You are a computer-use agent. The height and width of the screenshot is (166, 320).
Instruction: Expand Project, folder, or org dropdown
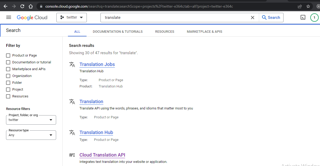[x=31, y=120]
